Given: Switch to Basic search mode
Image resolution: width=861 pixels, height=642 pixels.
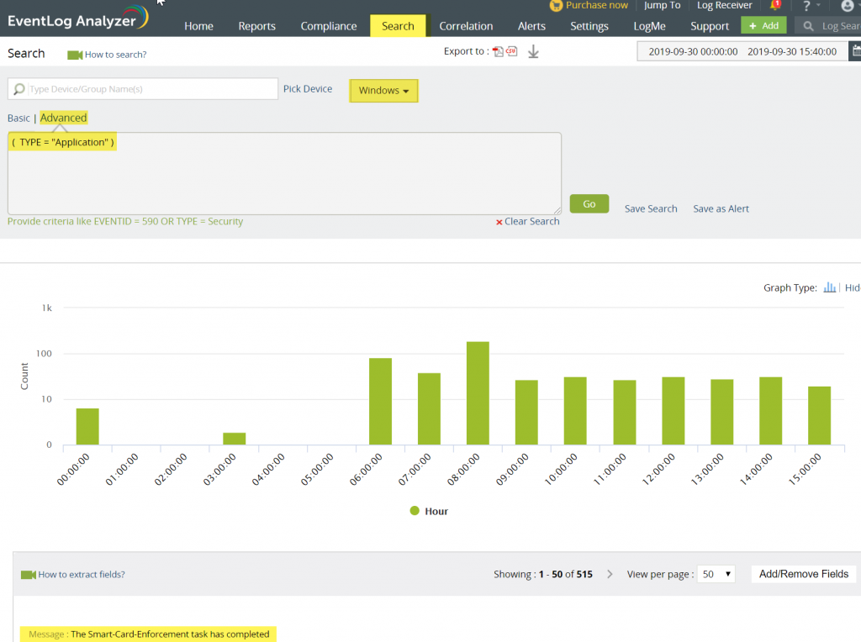Looking at the screenshot, I should [x=18, y=118].
